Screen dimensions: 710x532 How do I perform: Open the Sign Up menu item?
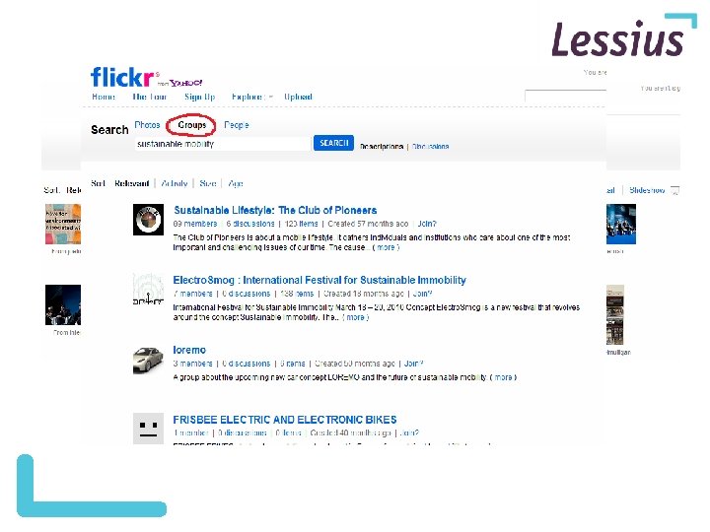point(199,97)
